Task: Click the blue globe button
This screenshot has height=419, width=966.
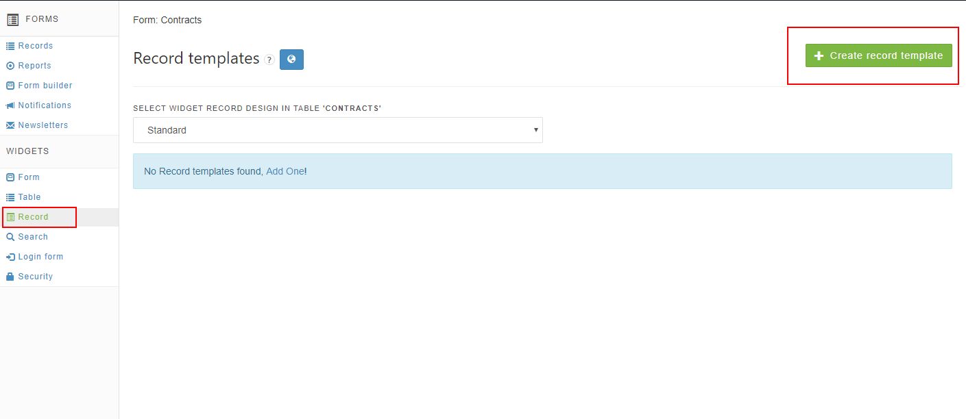Action: (x=291, y=60)
